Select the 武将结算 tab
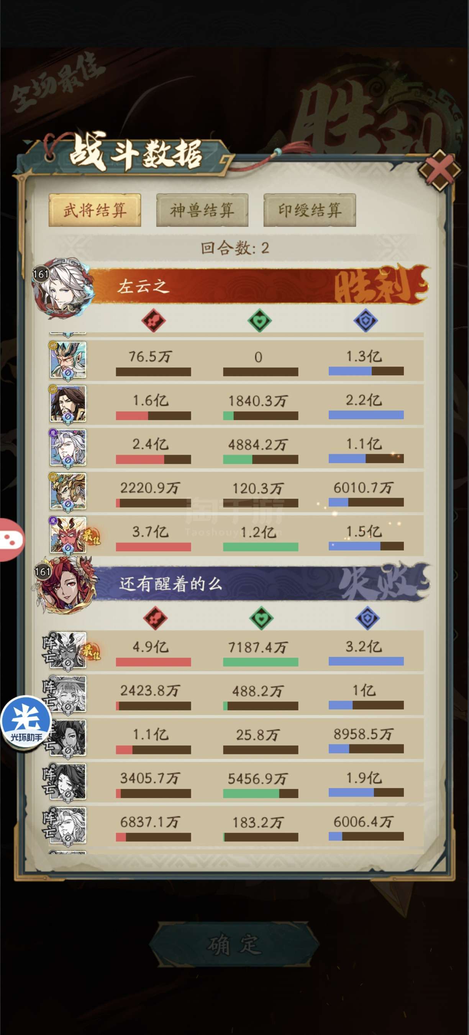The height and width of the screenshot is (1035, 469). click(x=95, y=210)
